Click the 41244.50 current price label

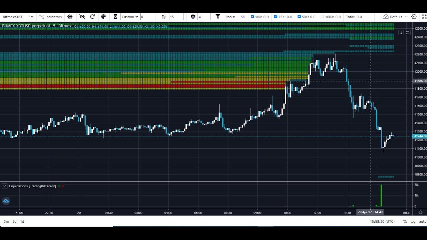coord(420,136)
